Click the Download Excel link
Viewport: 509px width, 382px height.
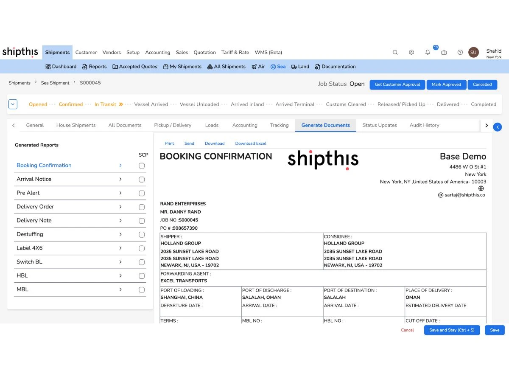click(251, 143)
